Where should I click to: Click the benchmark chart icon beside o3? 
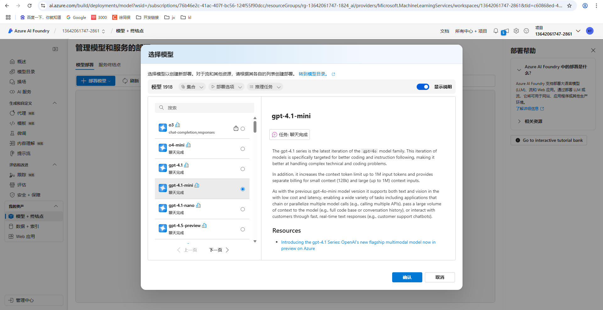tap(178, 125)
